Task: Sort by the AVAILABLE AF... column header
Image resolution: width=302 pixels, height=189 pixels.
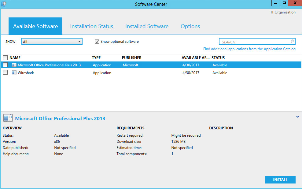Action: coord(196,57)
